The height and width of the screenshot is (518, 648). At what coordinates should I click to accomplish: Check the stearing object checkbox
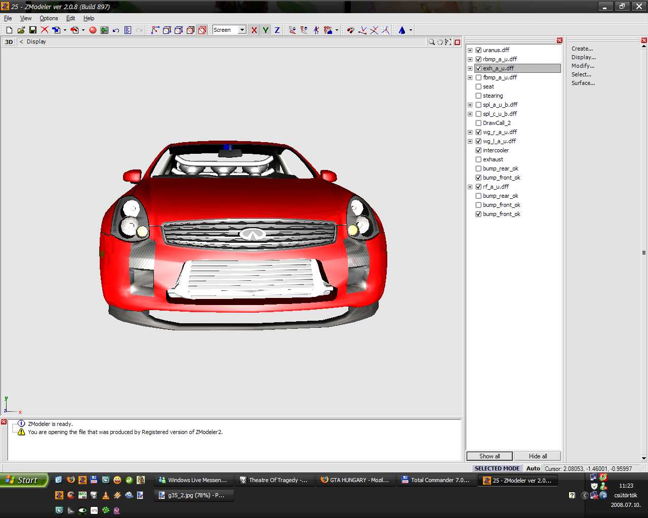pyautogui.click(x=478, y=96)
